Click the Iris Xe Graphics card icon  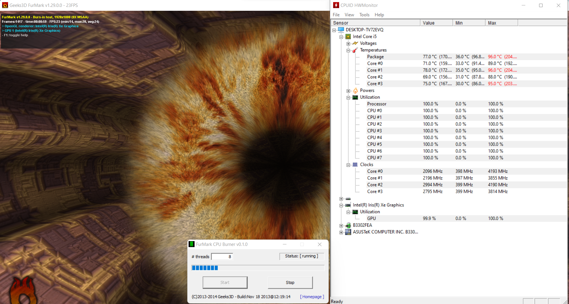[348, 205]
